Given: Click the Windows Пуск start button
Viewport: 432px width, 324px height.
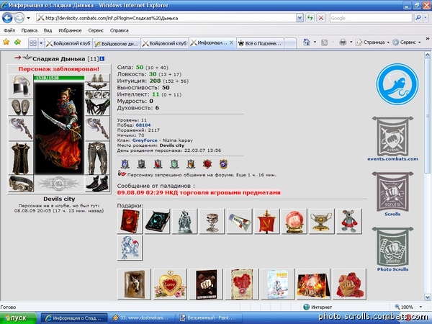Looking at the screenshot, I should [18, 318].
